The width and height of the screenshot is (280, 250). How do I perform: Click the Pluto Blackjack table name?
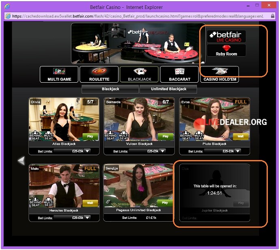(214, 144)
